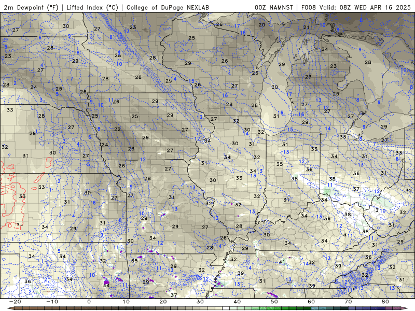This screenshot has height=311, width=415.
Task: Click the "2m Dewpoint (°F)" header label
Action: pos(31,7)
